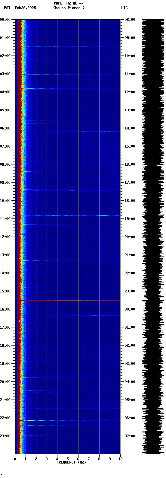Click the PST time label '23:00'
The width and height of the screenshot is (166, 478).
click(x=5, y=436)
